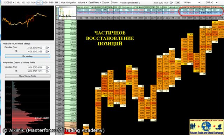The height and width of the screenshot is (135, 224).
Task: Click the 20:30 time column header
Action: coord(153,18)
